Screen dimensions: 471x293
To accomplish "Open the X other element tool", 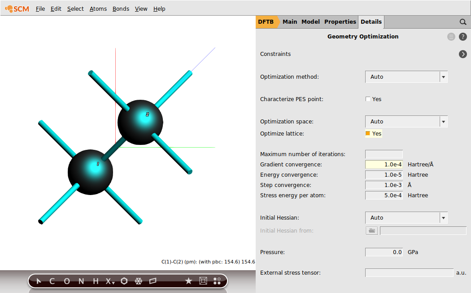I will pyautogui.click(x=110, y=281).
